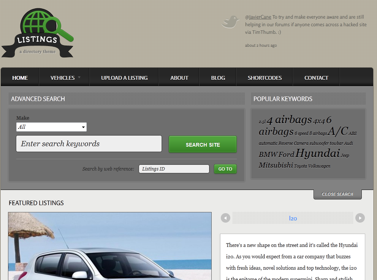Select the Ford keyword tag
377x280 pixels.
click(287, 154)
